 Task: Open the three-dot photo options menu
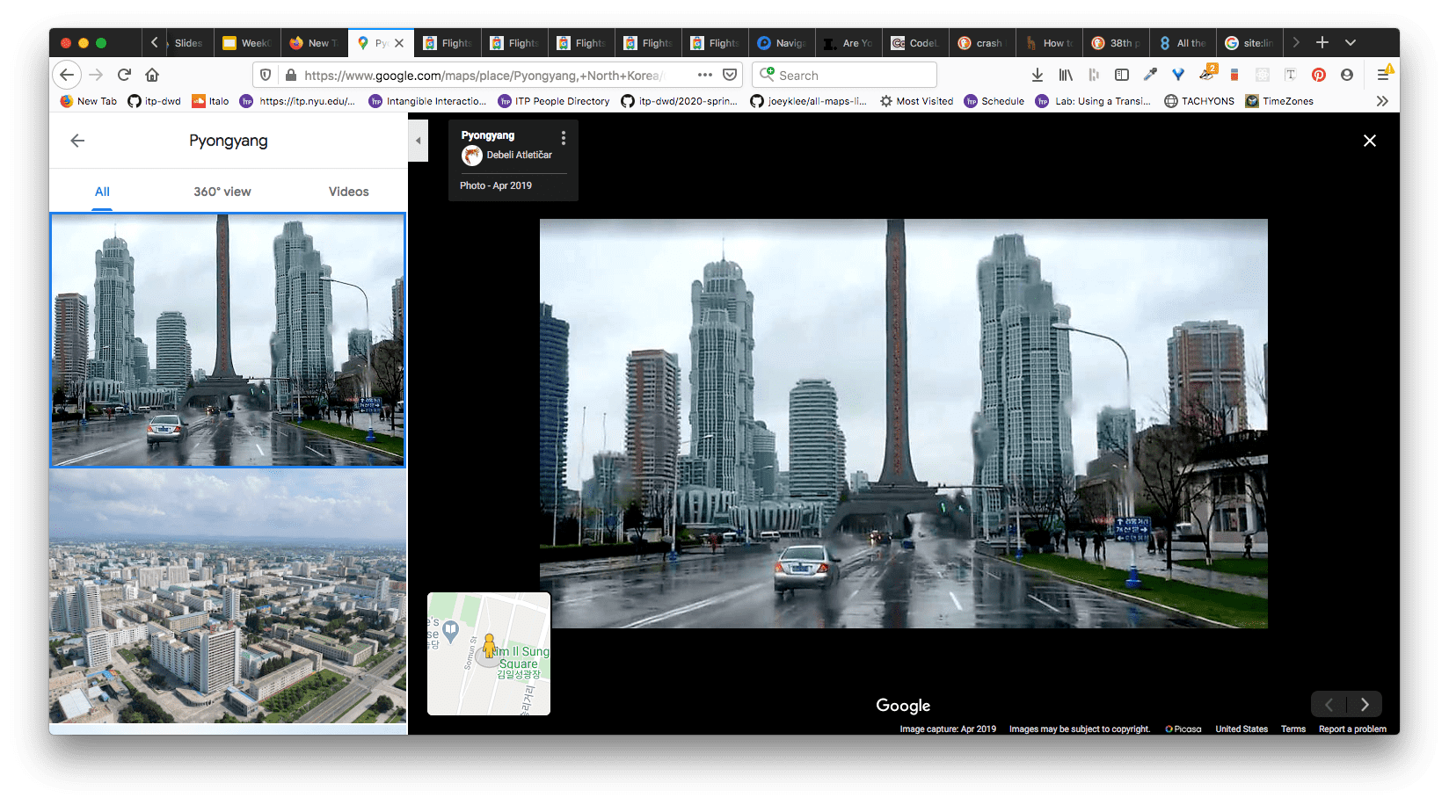[x=564, y=138]
